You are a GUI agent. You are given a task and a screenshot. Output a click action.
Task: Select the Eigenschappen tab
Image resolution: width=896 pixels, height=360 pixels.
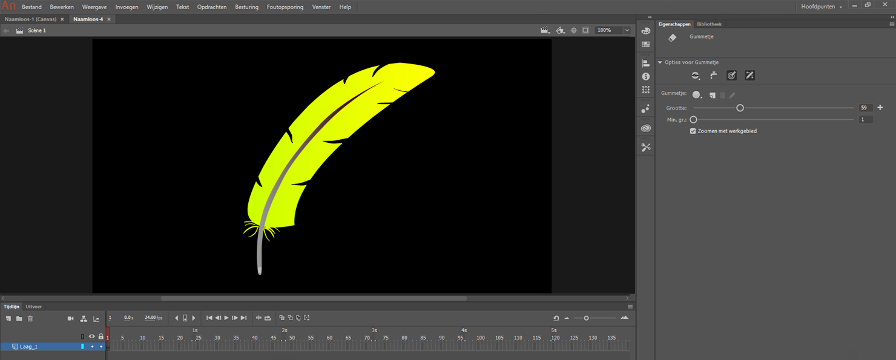(674, 24)
